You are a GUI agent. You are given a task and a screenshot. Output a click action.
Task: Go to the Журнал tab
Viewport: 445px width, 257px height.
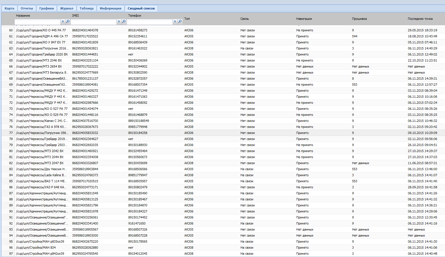(x=66, y=8)
